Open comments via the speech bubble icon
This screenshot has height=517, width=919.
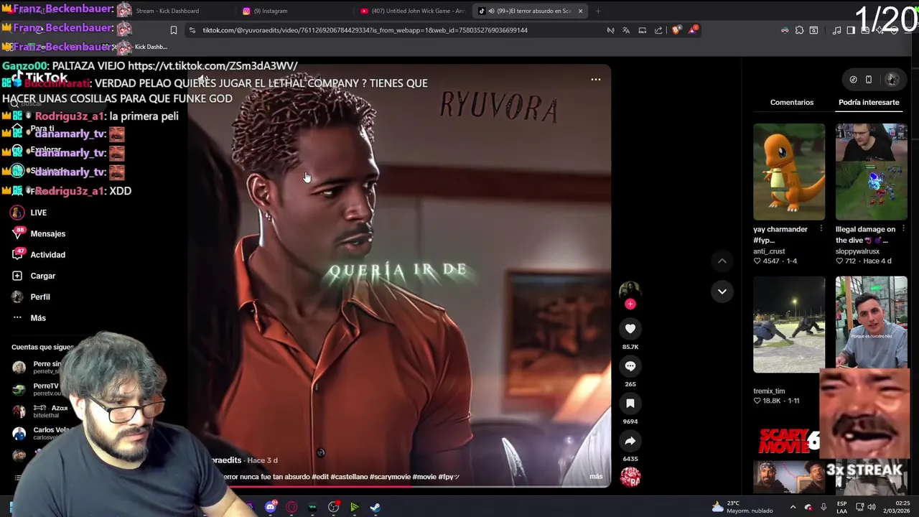(630, 366)
